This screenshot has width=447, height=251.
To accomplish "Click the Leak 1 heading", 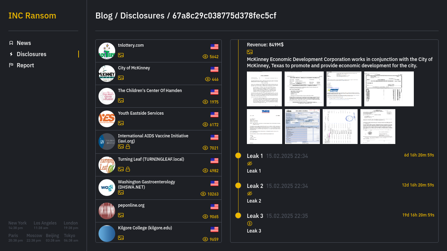I will pyautogui.click(x=255, y=156).
